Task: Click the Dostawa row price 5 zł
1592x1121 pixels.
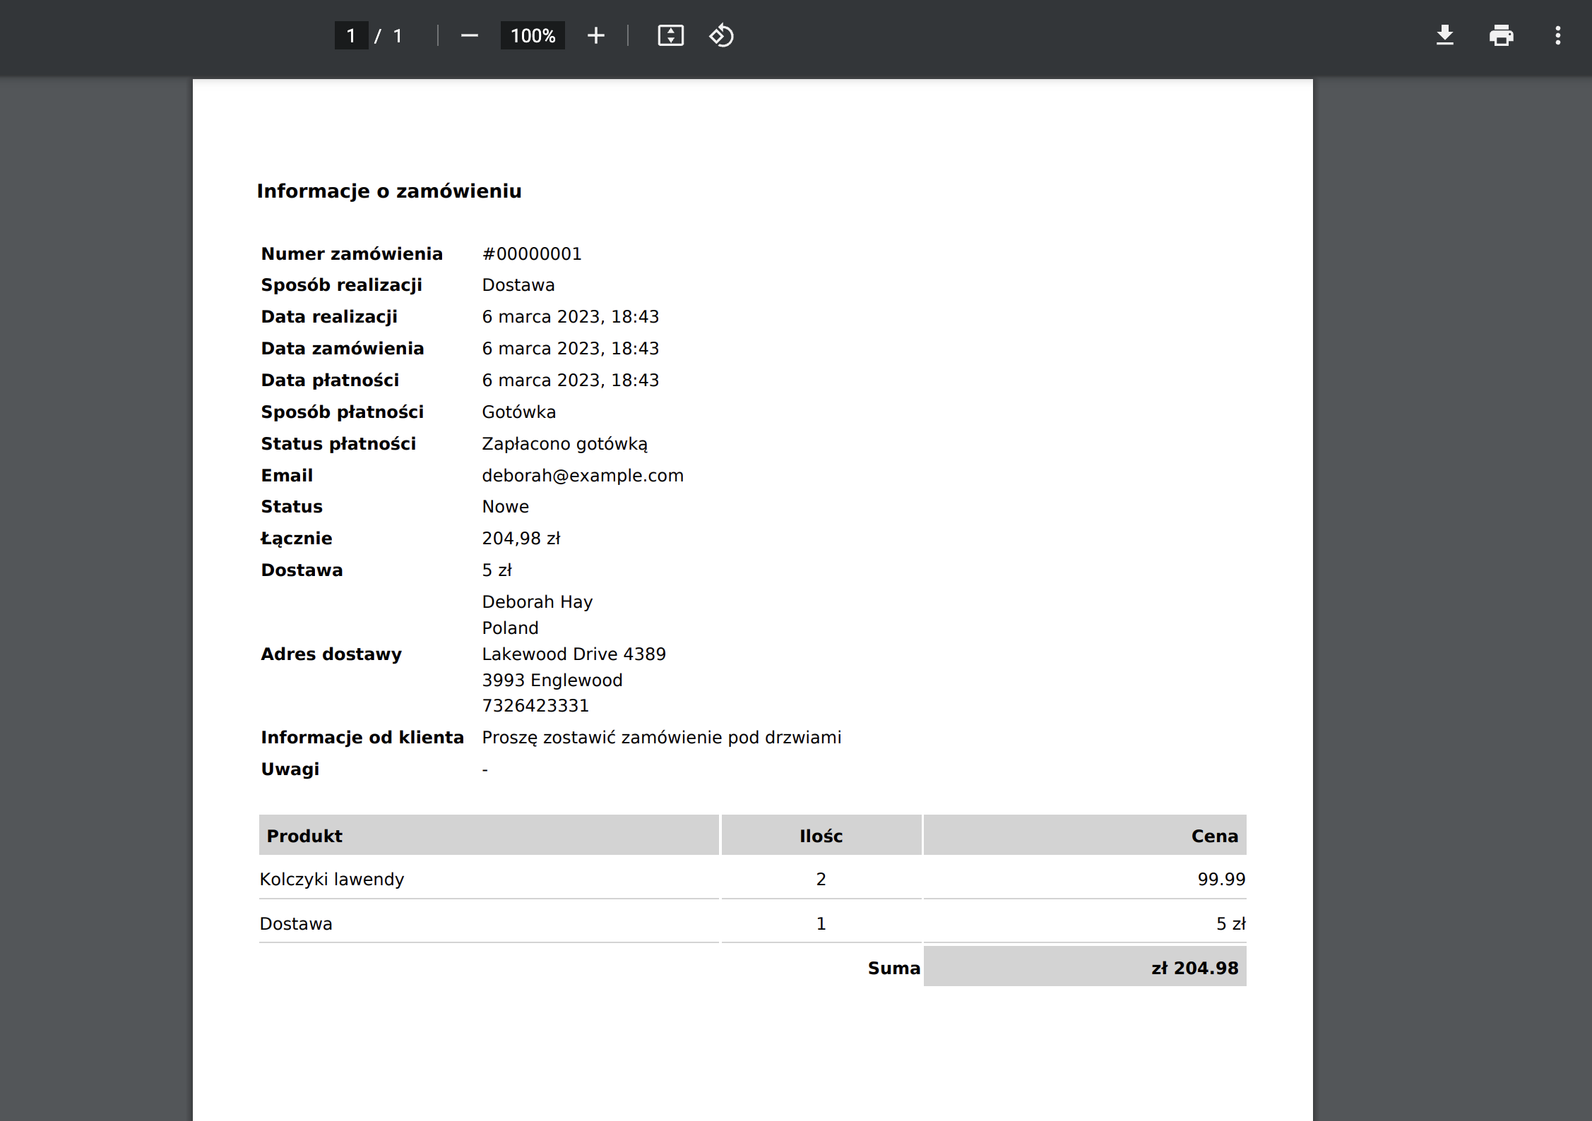Action: click(x=1230, y=923)
